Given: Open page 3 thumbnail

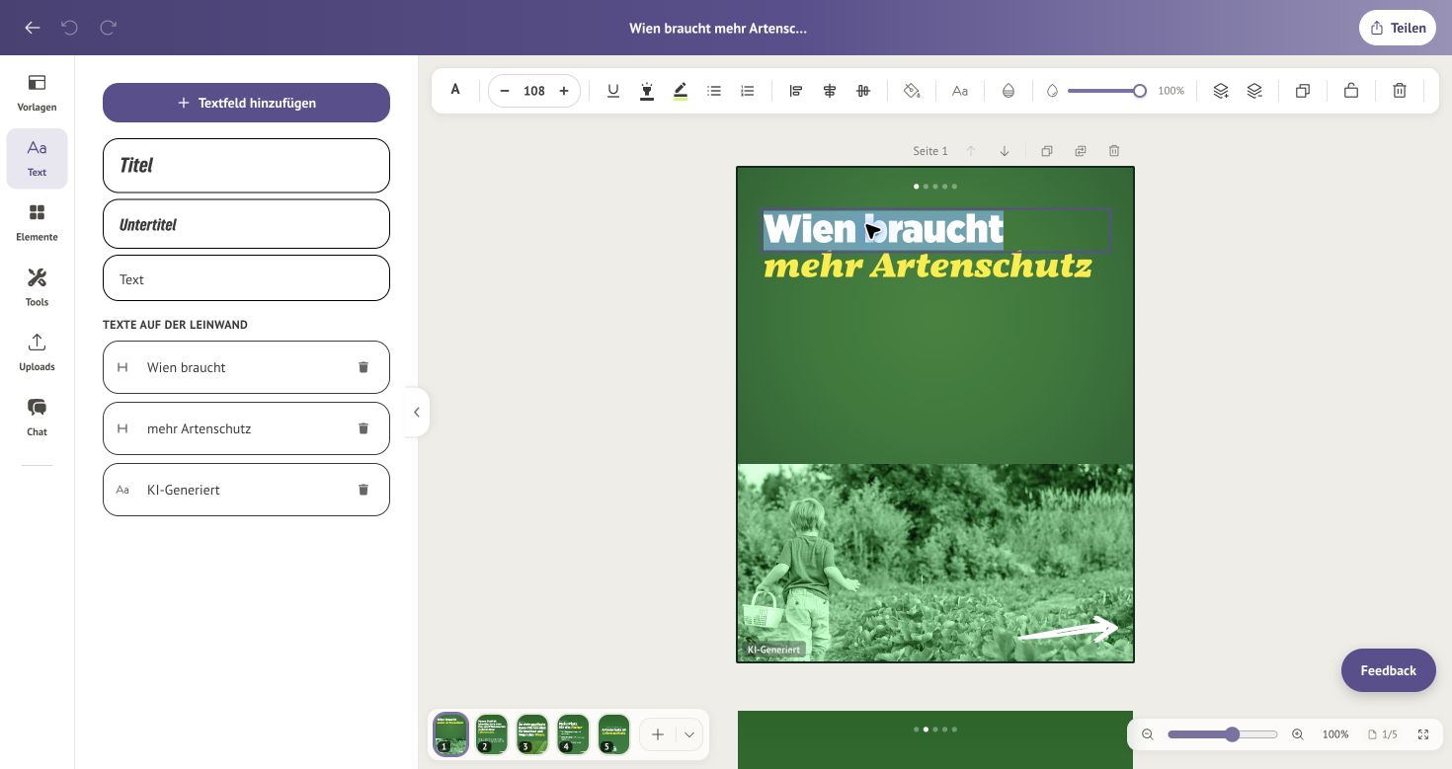Looking at the screenshot, I should tap(532, 733).
